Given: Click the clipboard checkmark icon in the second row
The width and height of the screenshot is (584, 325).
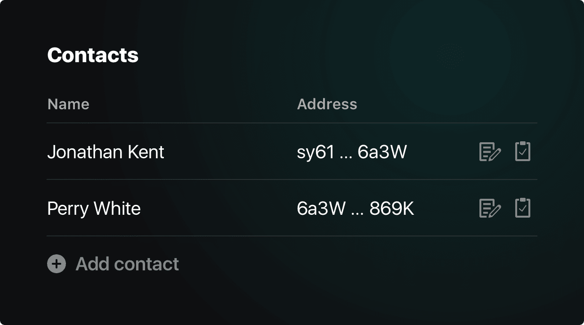Looking at the screenshot, I should tap(523, 208).
